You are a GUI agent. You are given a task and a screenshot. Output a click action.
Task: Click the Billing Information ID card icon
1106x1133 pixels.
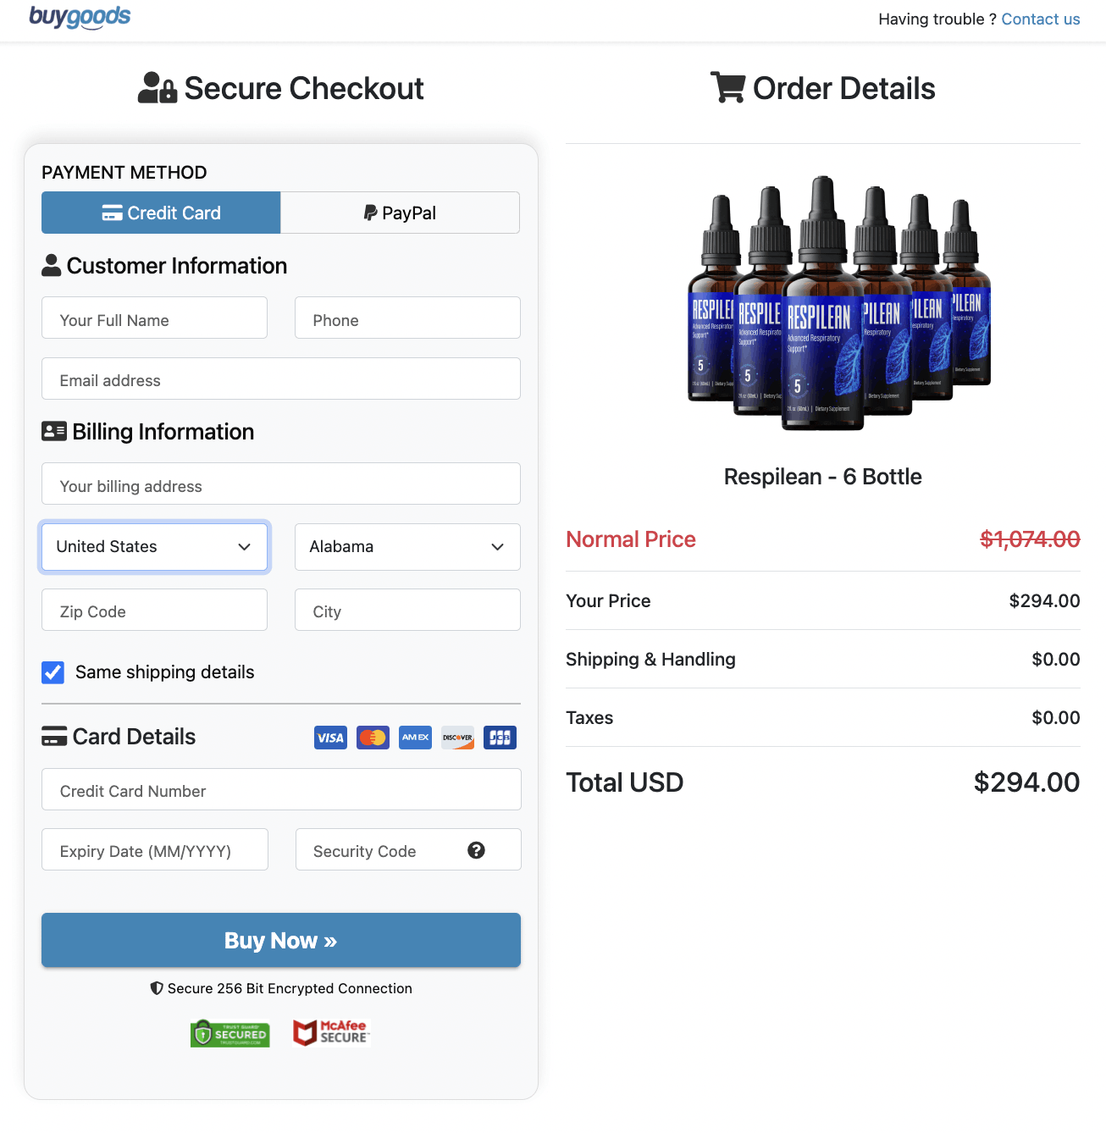pos(54,431)
